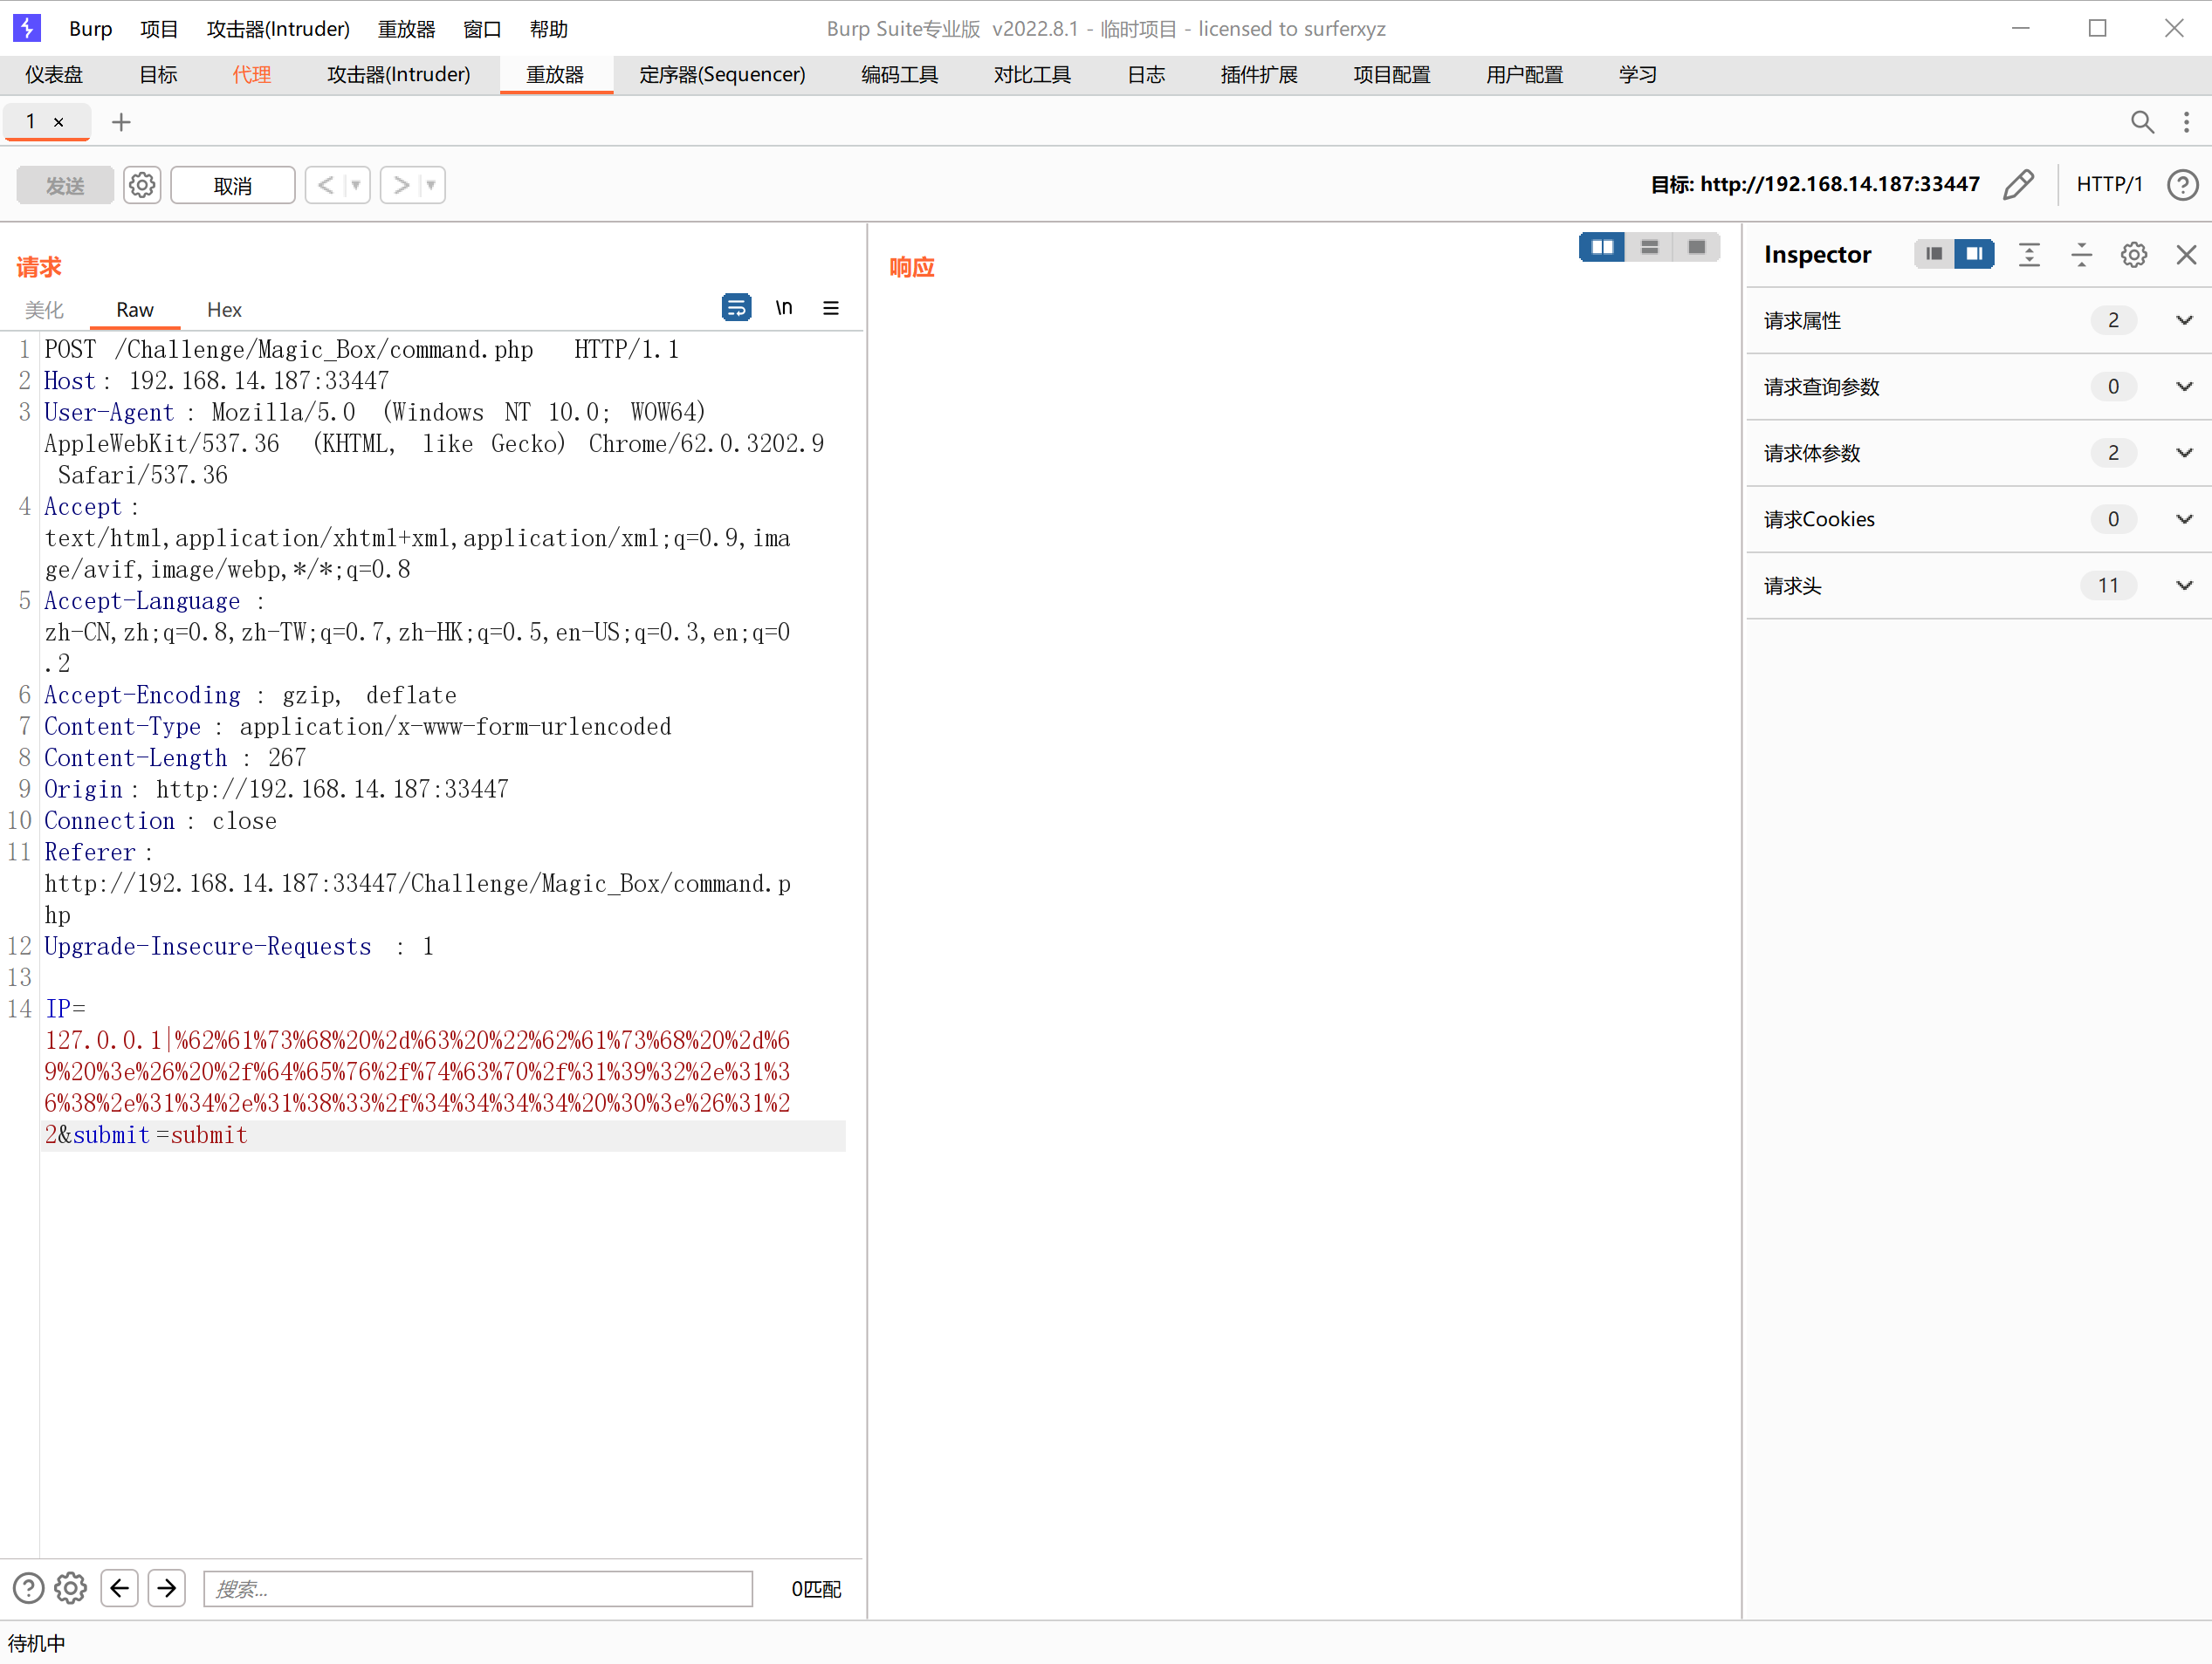The image size is (2212, 1664).
Task: Switch to the 代理 tab
Action: (x=252, y=75)
